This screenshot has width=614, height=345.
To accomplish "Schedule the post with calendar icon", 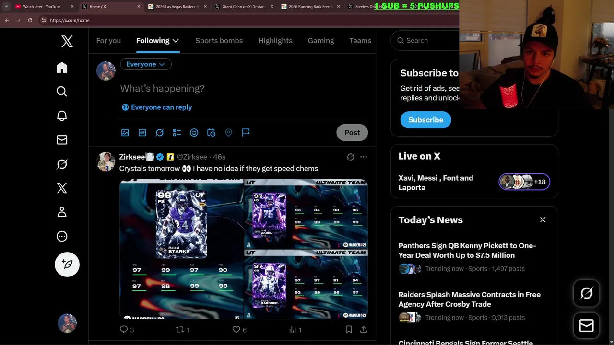I will pyautogui.click(x=212, y=133).
